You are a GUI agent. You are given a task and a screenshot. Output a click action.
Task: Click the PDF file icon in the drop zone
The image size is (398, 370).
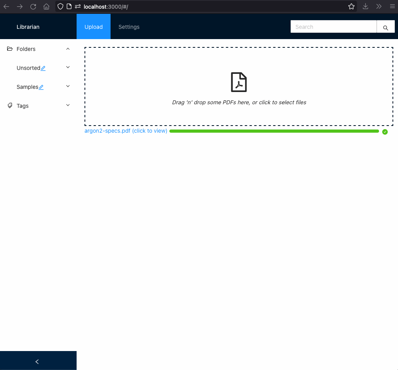[x=238, y=82]
